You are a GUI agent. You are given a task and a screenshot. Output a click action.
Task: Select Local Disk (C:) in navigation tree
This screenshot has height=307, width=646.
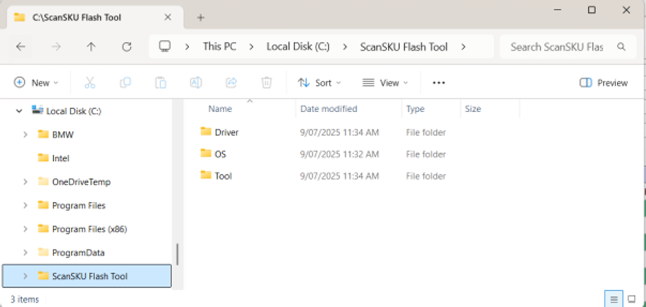click(74, 111)
